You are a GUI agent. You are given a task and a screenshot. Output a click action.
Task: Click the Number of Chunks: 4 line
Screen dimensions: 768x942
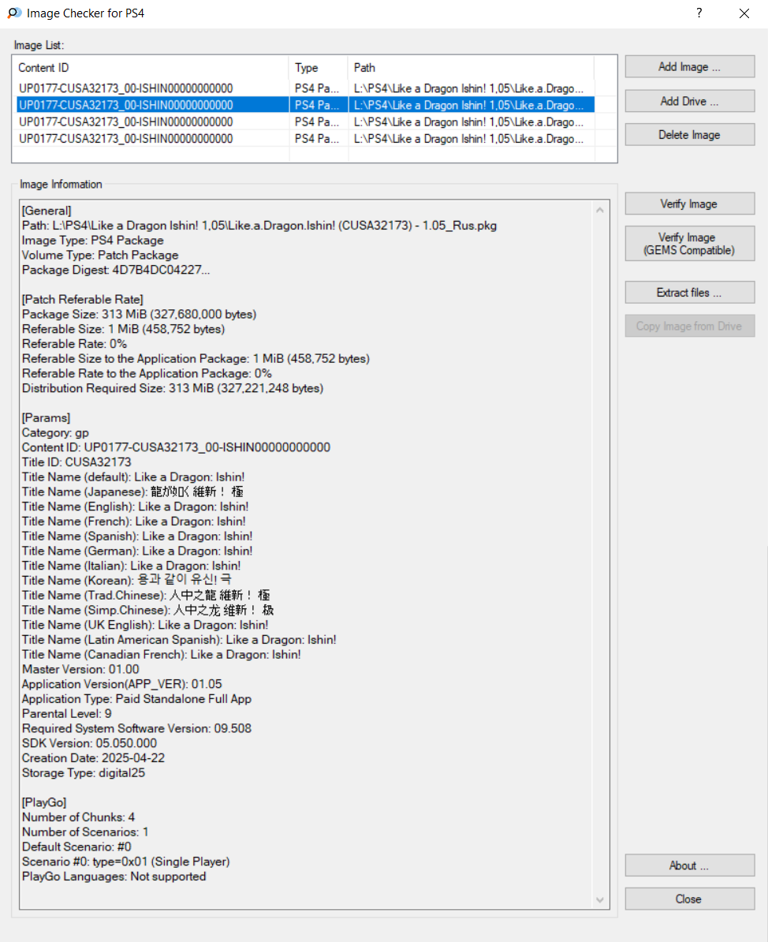pos(79,817)
